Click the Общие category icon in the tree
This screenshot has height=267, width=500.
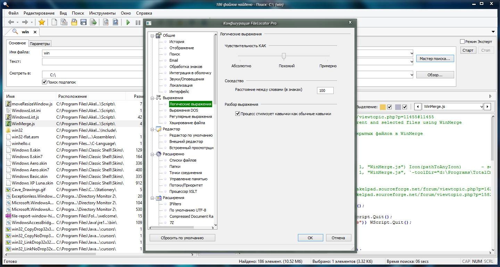158,35
